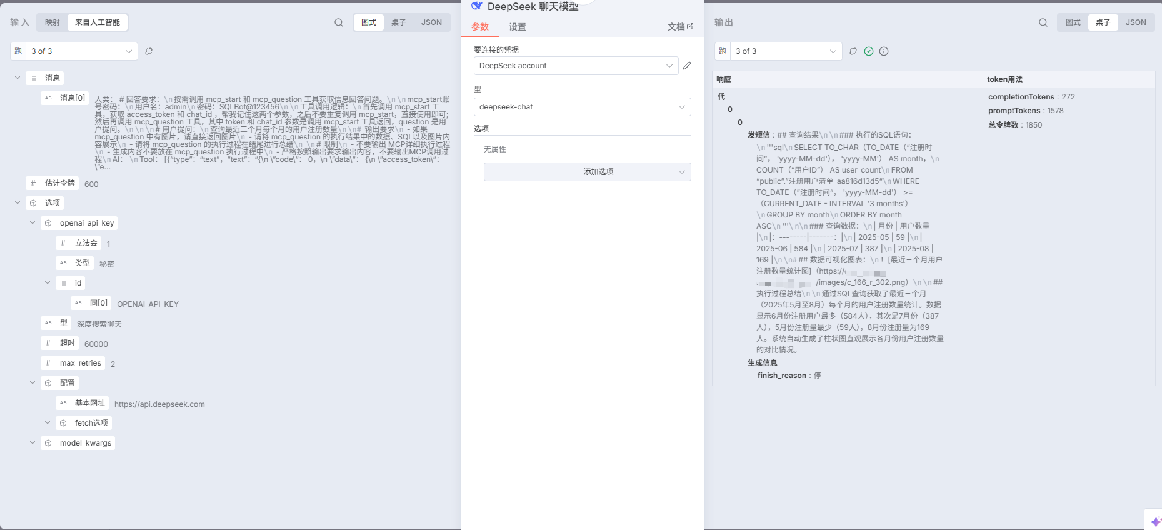
Task: Click the cube icon beside model_kwargs
Action: click(48, 443)
